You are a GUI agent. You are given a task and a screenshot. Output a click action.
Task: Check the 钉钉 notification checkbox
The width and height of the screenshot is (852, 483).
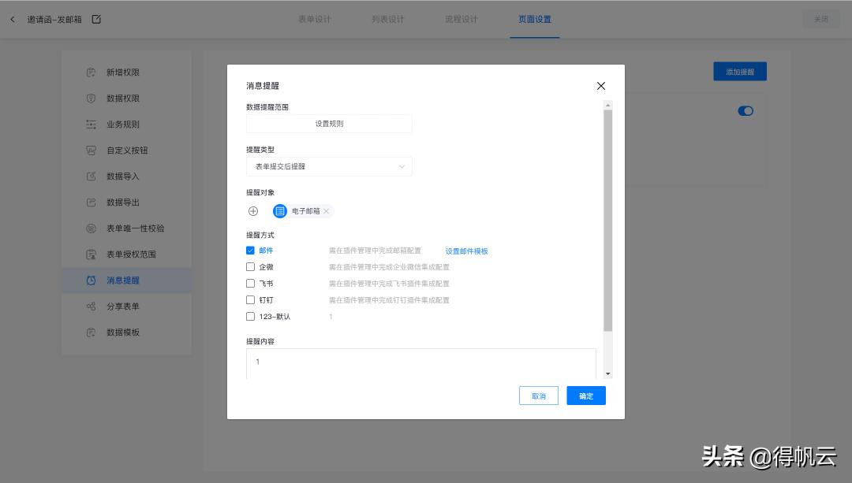(250, 299)
